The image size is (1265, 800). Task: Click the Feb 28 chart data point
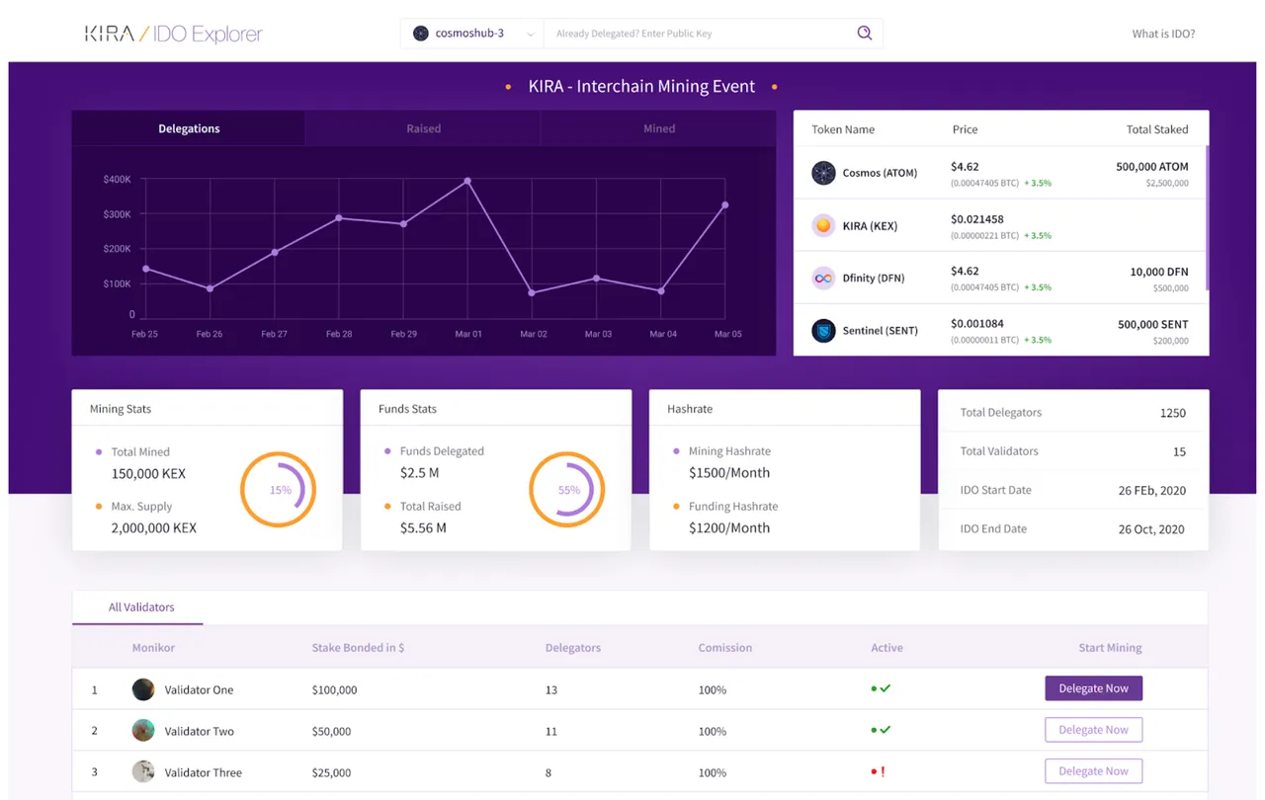tap(339, 218)
